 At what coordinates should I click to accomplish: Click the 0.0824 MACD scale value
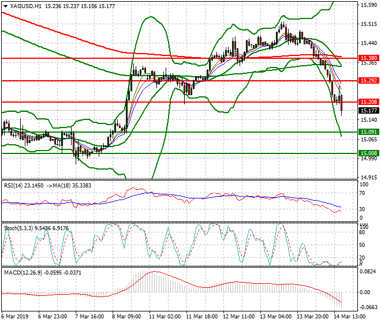(x=368, y=271)
